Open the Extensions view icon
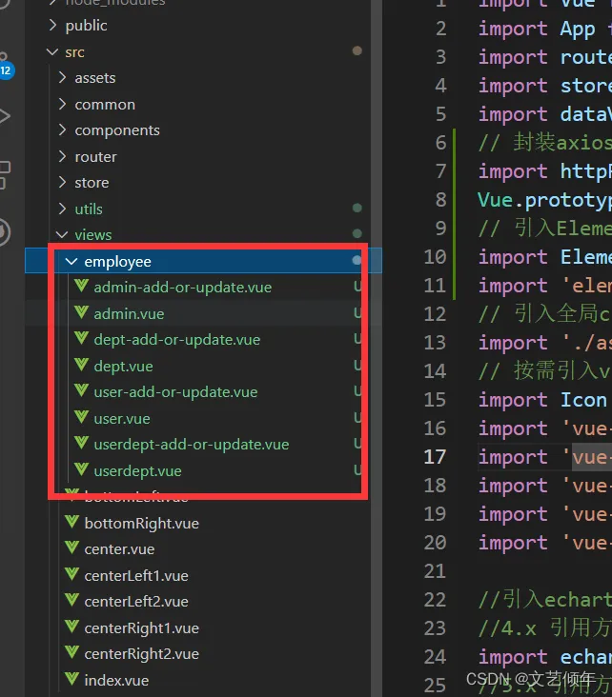612x697 pixels. [x=5, y=174]
